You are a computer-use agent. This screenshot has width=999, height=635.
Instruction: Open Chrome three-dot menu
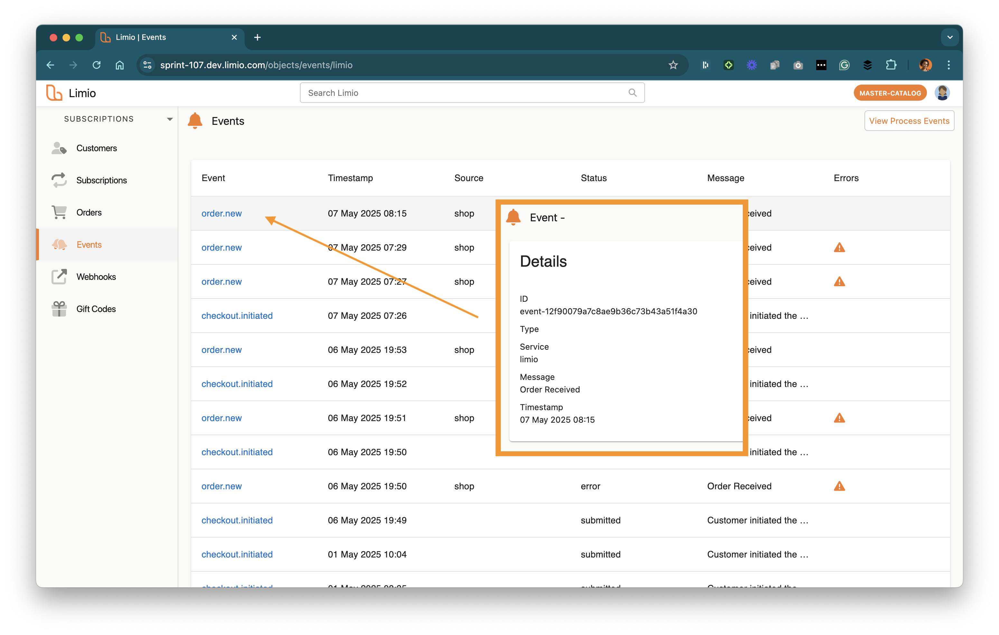948,65
